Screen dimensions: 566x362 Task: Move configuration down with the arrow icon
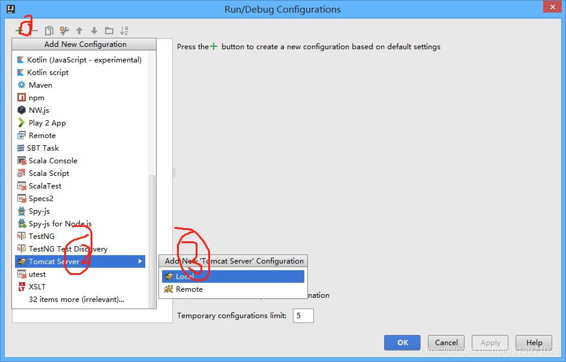(94, 31)
